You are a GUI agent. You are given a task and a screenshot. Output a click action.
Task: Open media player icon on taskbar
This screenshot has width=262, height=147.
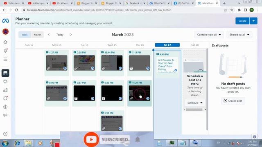click(x=40, y=143)
